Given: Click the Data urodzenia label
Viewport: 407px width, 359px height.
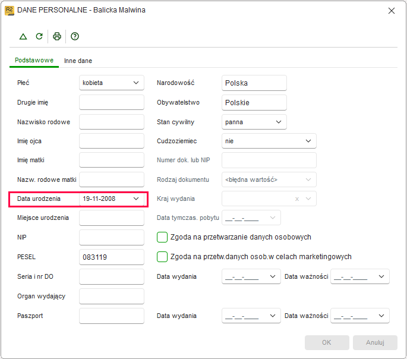Looking at the screenshot, I should pyautogui.click(x=39, y=199).
